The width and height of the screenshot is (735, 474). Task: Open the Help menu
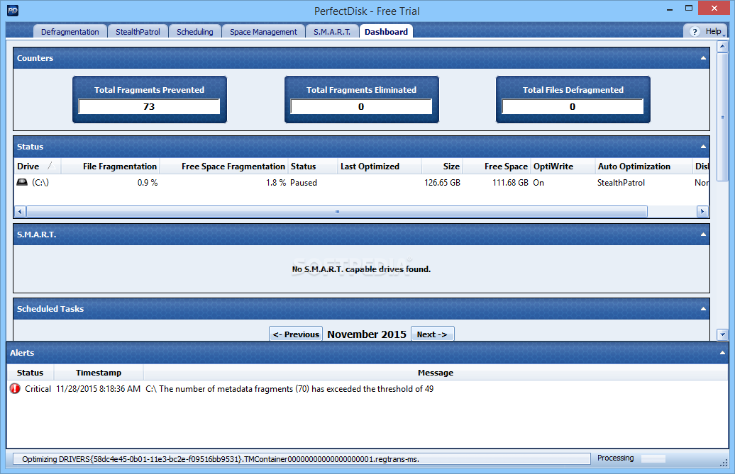(x=705, y=31)
